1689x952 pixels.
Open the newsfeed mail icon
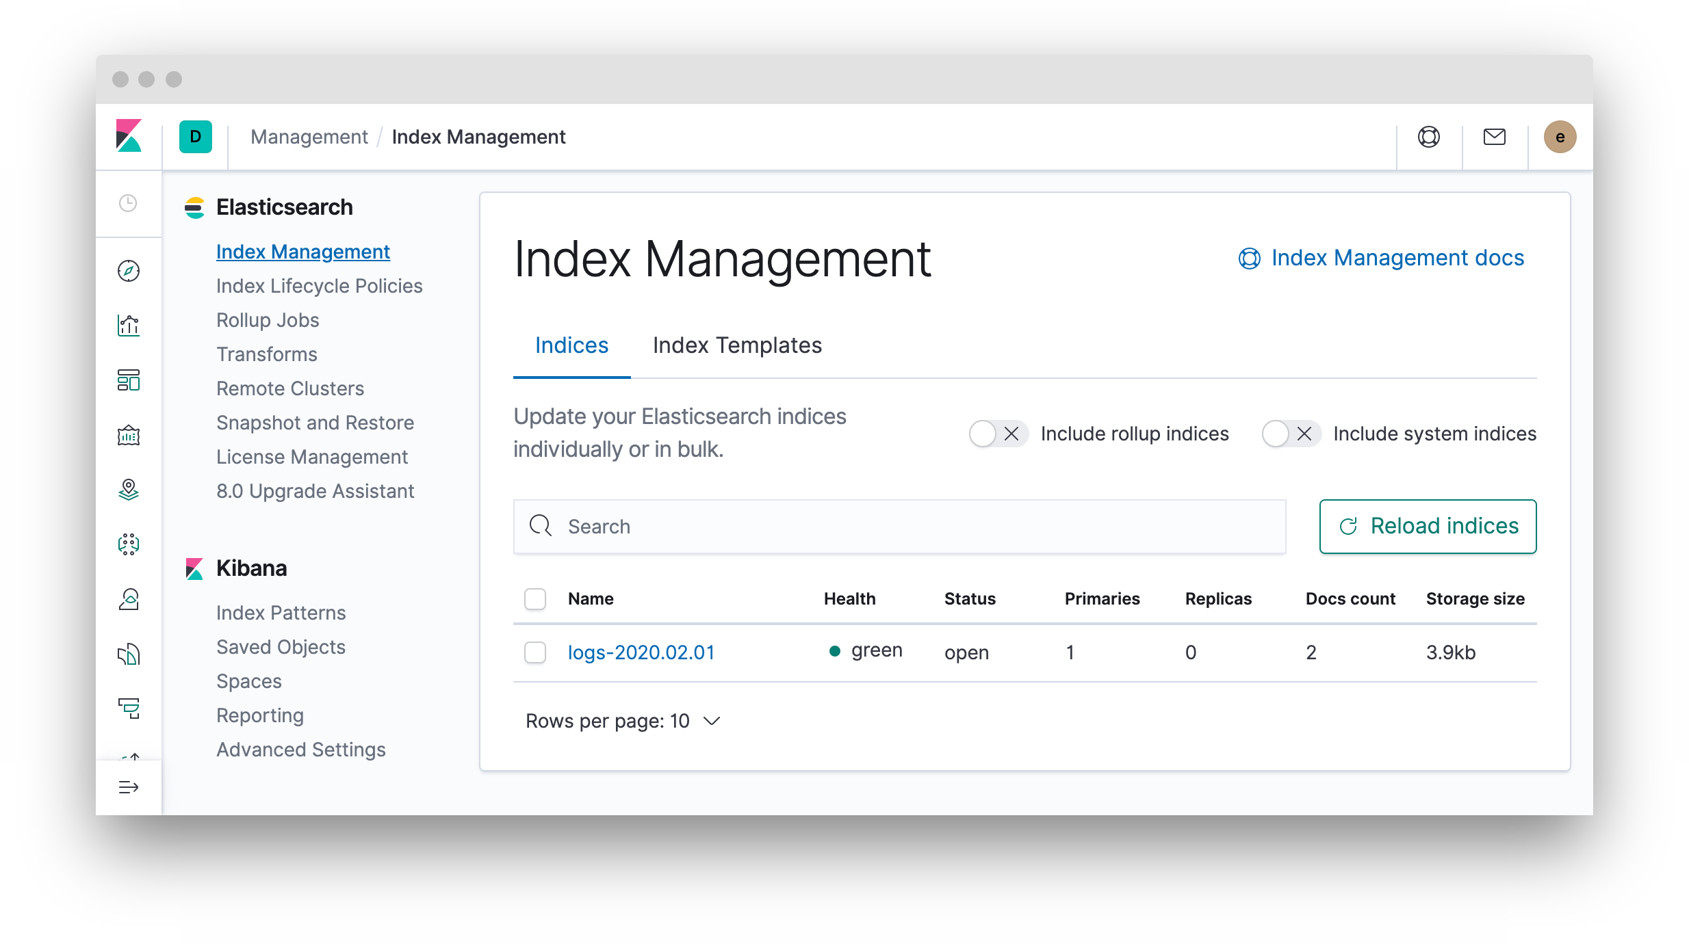tap(1495, 137)
